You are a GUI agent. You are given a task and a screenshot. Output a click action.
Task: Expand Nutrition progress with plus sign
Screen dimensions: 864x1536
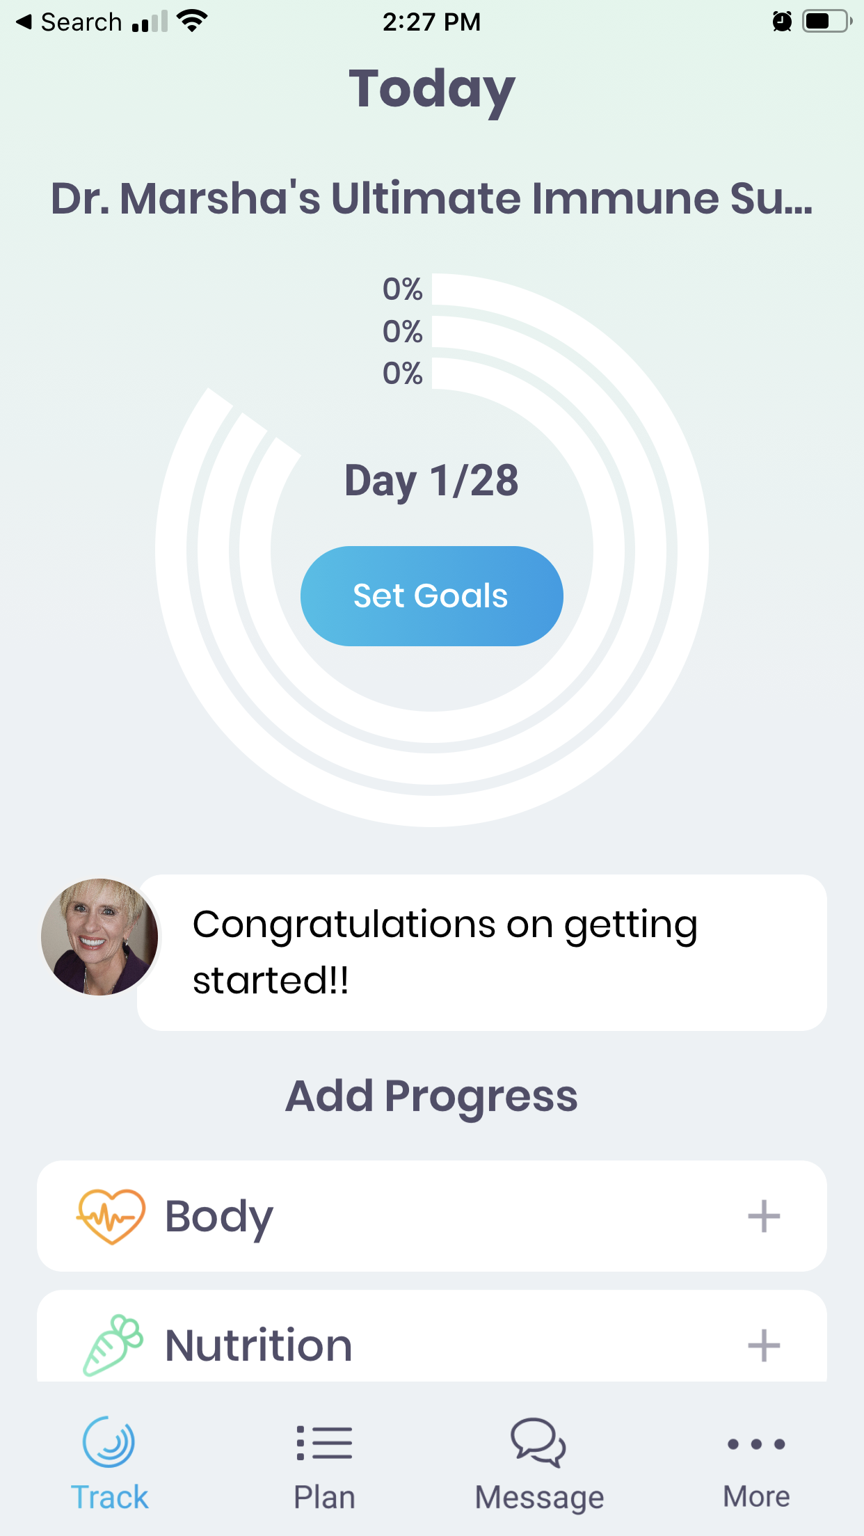click(x=763, y=1345)
